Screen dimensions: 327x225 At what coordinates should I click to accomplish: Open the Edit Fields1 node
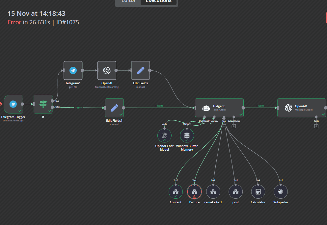click(114, 108)
